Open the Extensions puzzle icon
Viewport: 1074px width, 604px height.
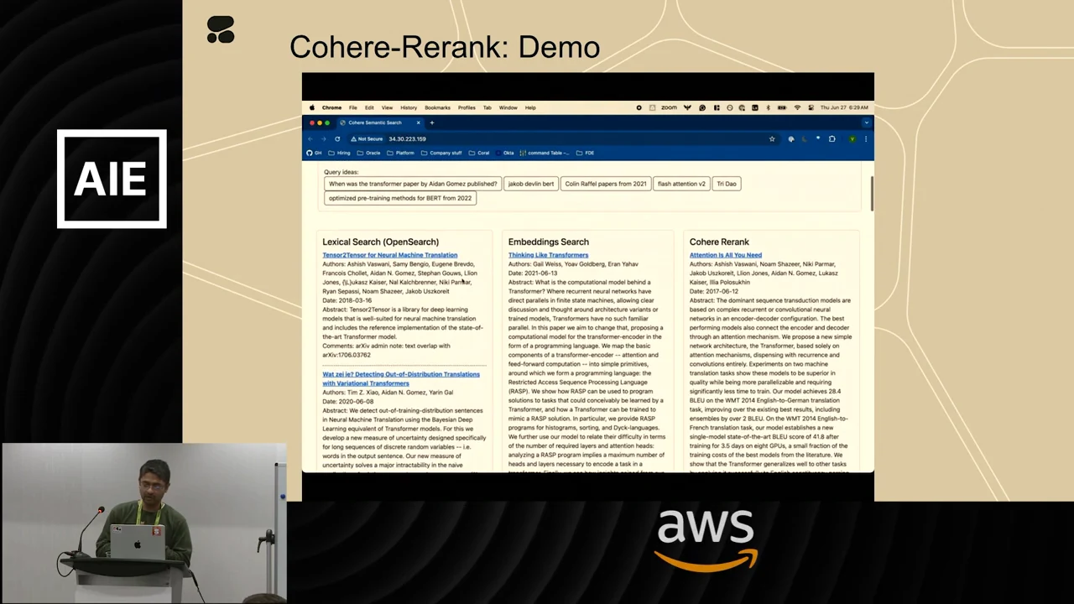(832, 138)
